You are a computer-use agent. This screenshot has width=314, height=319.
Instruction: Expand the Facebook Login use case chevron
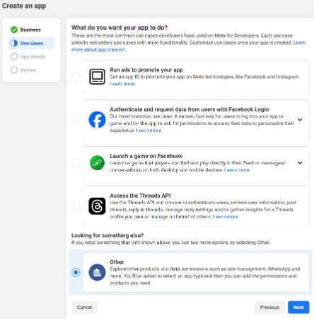(x=300, y=120)
